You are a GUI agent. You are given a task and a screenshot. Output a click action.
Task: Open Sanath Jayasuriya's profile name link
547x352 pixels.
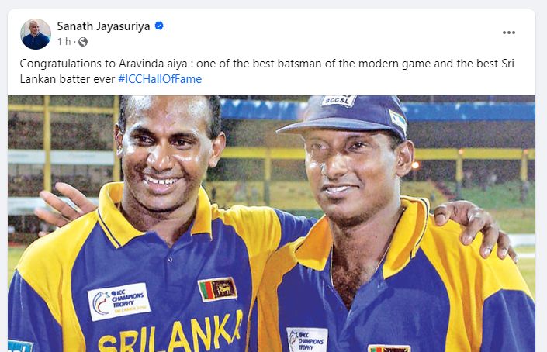104,26
